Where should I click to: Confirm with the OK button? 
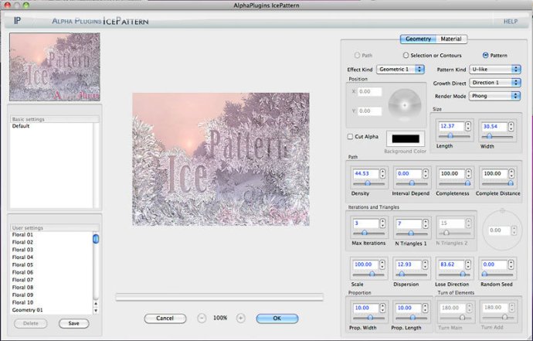277,319
